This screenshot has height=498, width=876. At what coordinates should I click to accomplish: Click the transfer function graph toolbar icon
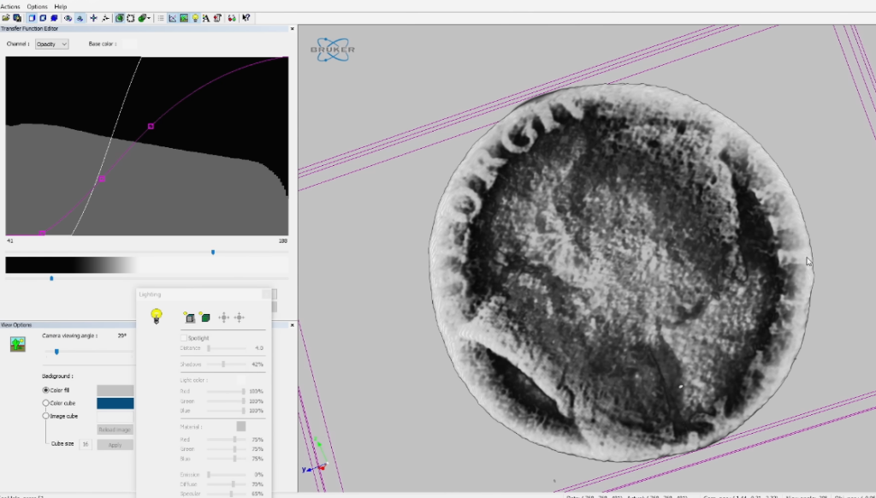point(173,17)
